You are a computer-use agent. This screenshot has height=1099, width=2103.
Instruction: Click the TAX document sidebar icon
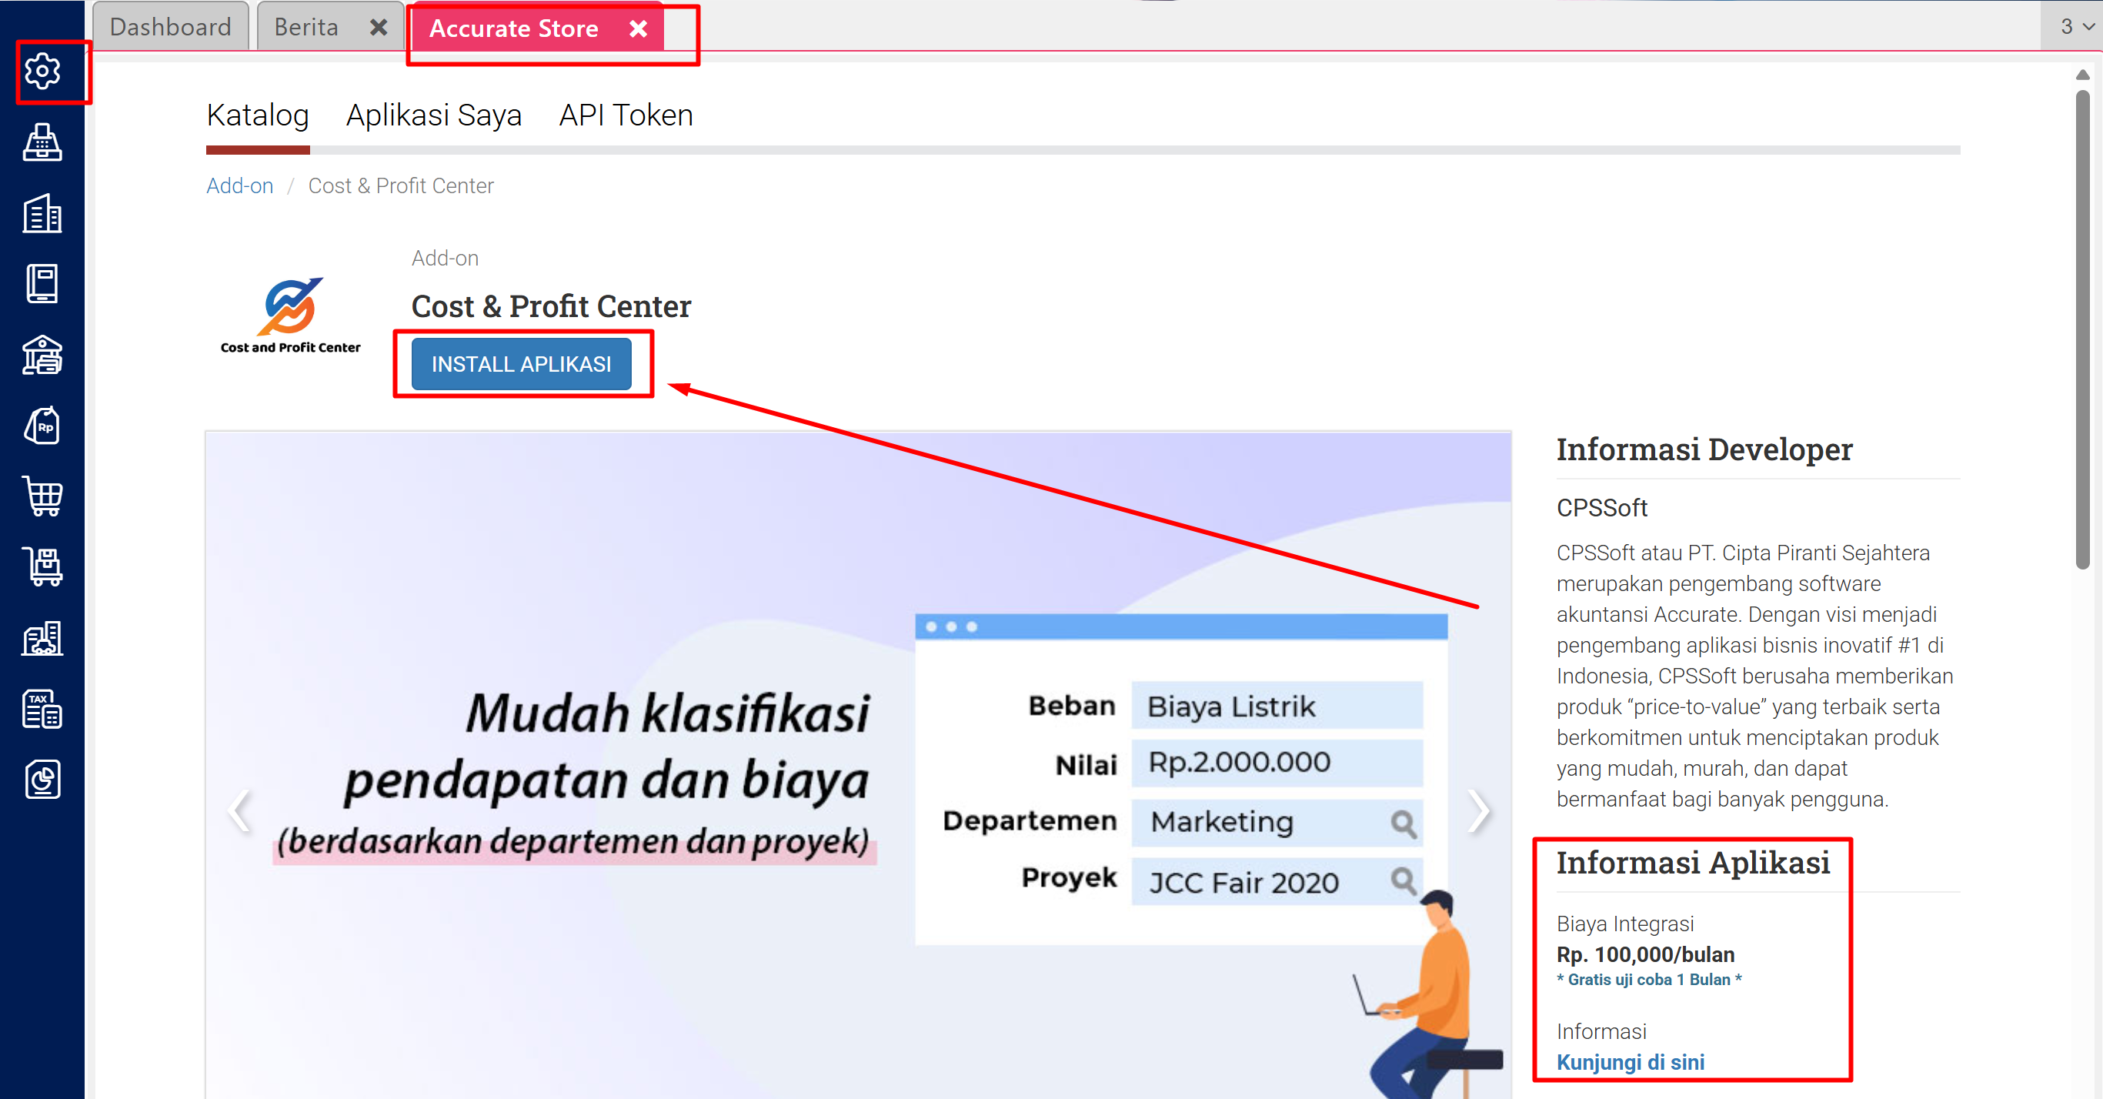[42, 709]
